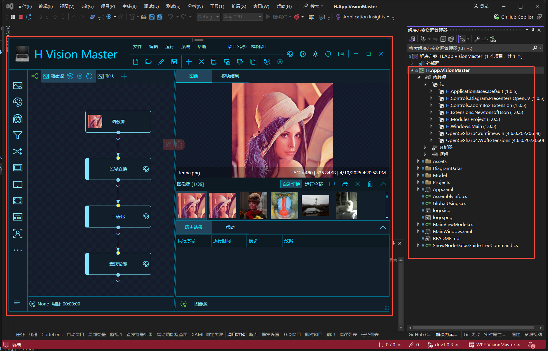Click the Solution Explorer horizontal scrollbar
548x351 pixels.
(x=474, y=328)
